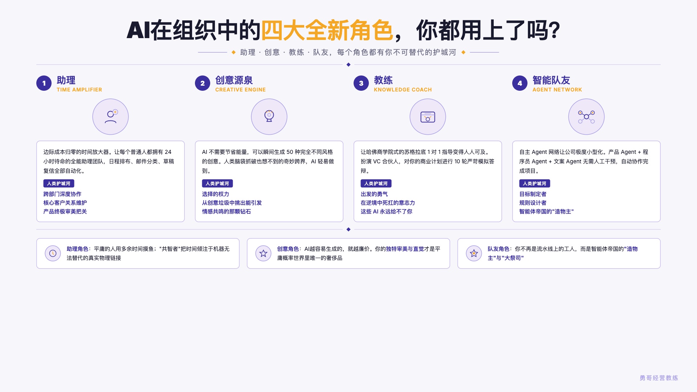This screenshot has height=392, width=697.
Task: Click the text 情感共鸣的那颗钻石
Action: coord(227,212)
